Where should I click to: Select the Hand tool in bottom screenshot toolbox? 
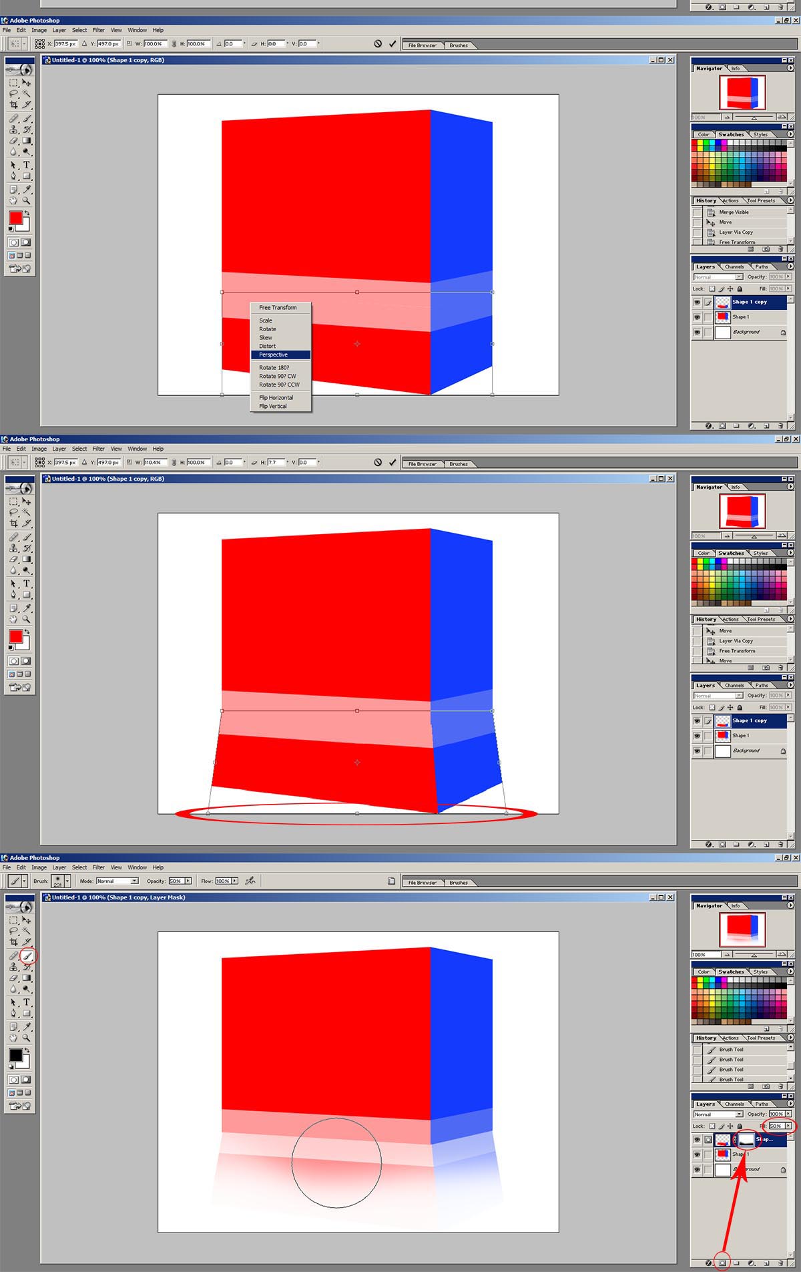pos(13,1038)
